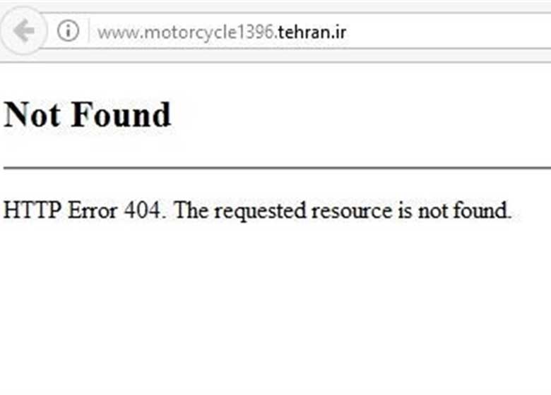Click the Not Found heading

(87, 114)
